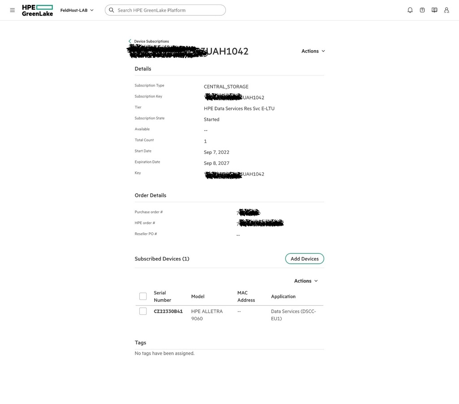Toggle select-all checkbox in devices table header

coord(143,296)
